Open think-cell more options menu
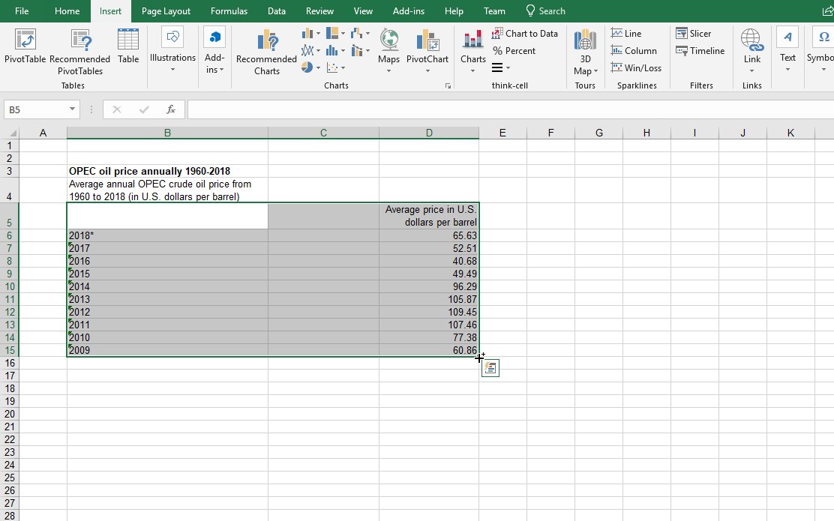The height and width of the screenshot is (521, 834). 500,67
